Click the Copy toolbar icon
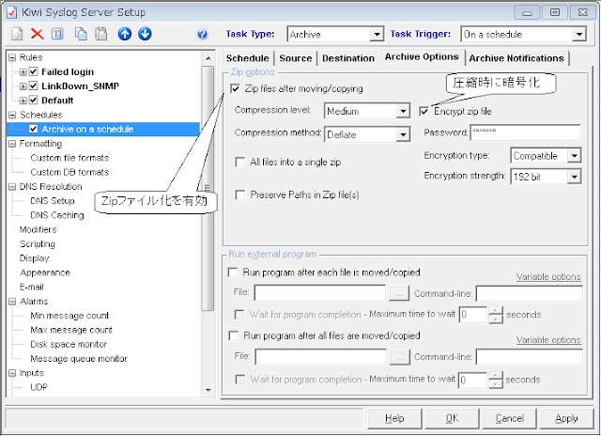Viewport: 601px width, 436px height. pyautogui.click(x=81, y=34)
